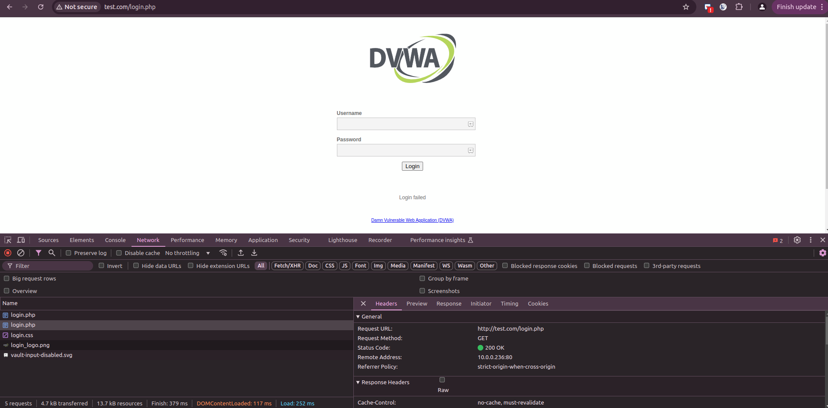
Task: Toggle device toolbar emulation
Action: tap(21, 240)
